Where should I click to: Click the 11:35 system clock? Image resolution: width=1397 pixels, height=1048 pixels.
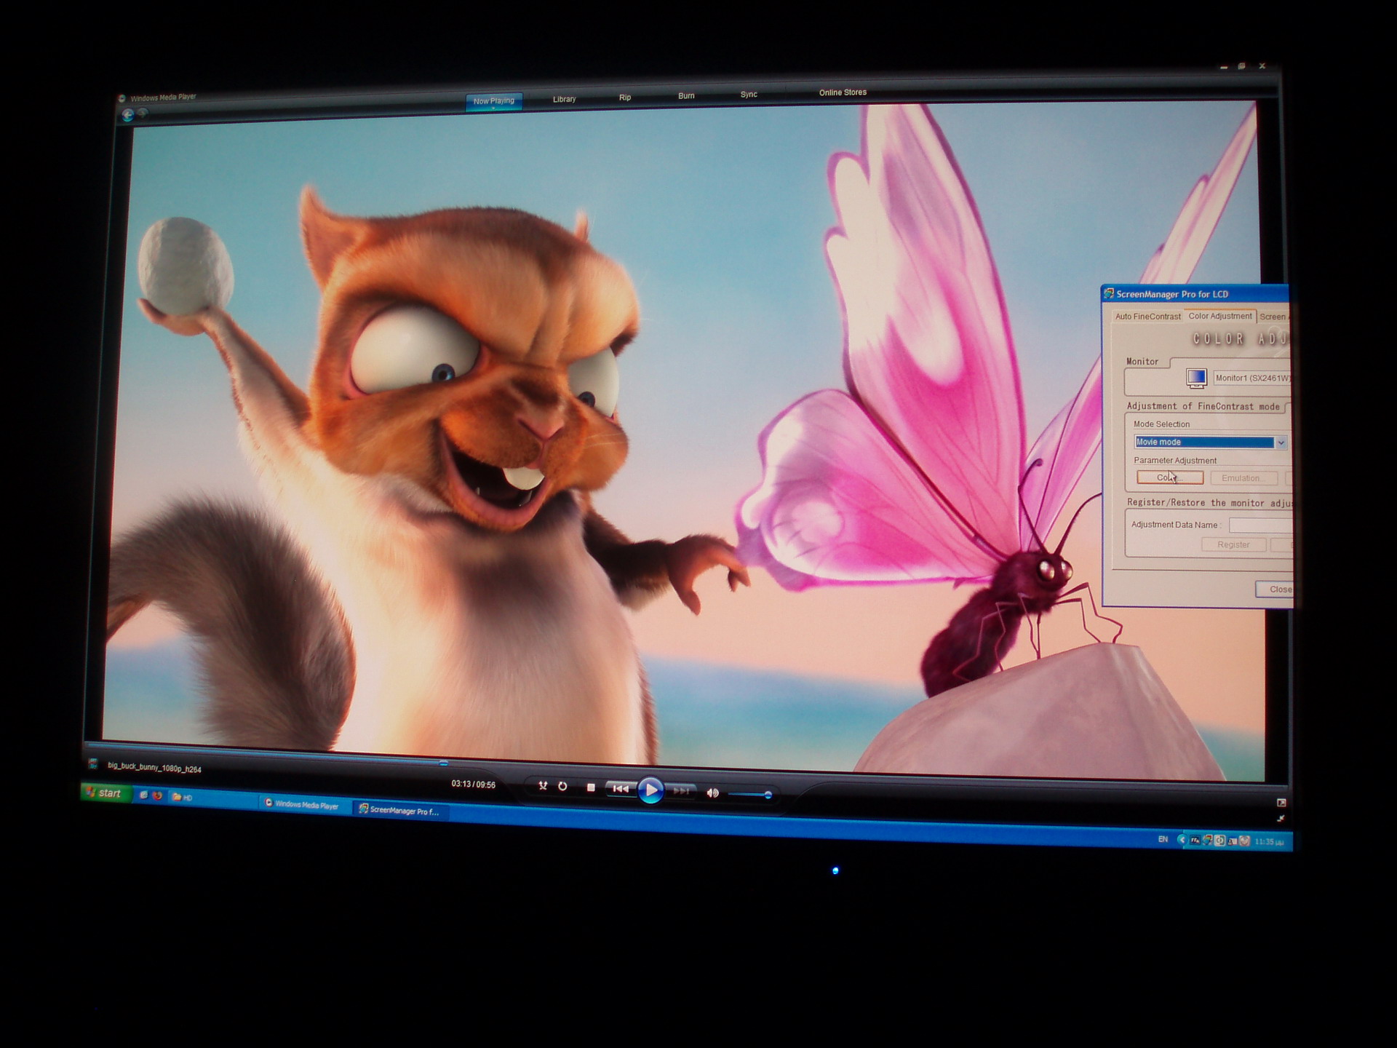[x=1269, y=842]
